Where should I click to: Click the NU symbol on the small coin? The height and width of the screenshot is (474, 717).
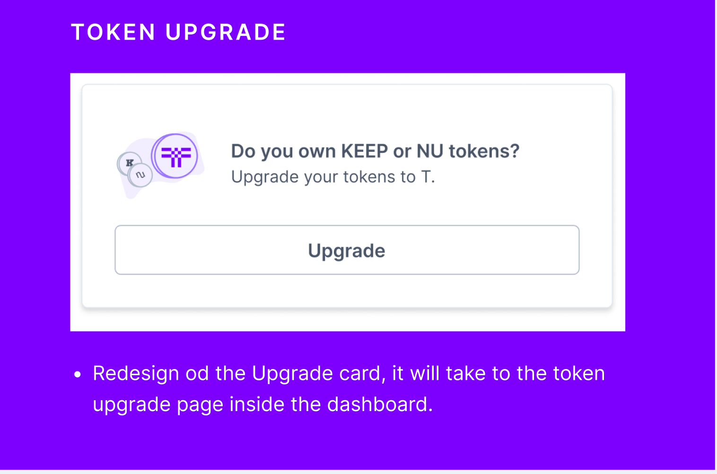pyautogui.click(x=140, y=175)
